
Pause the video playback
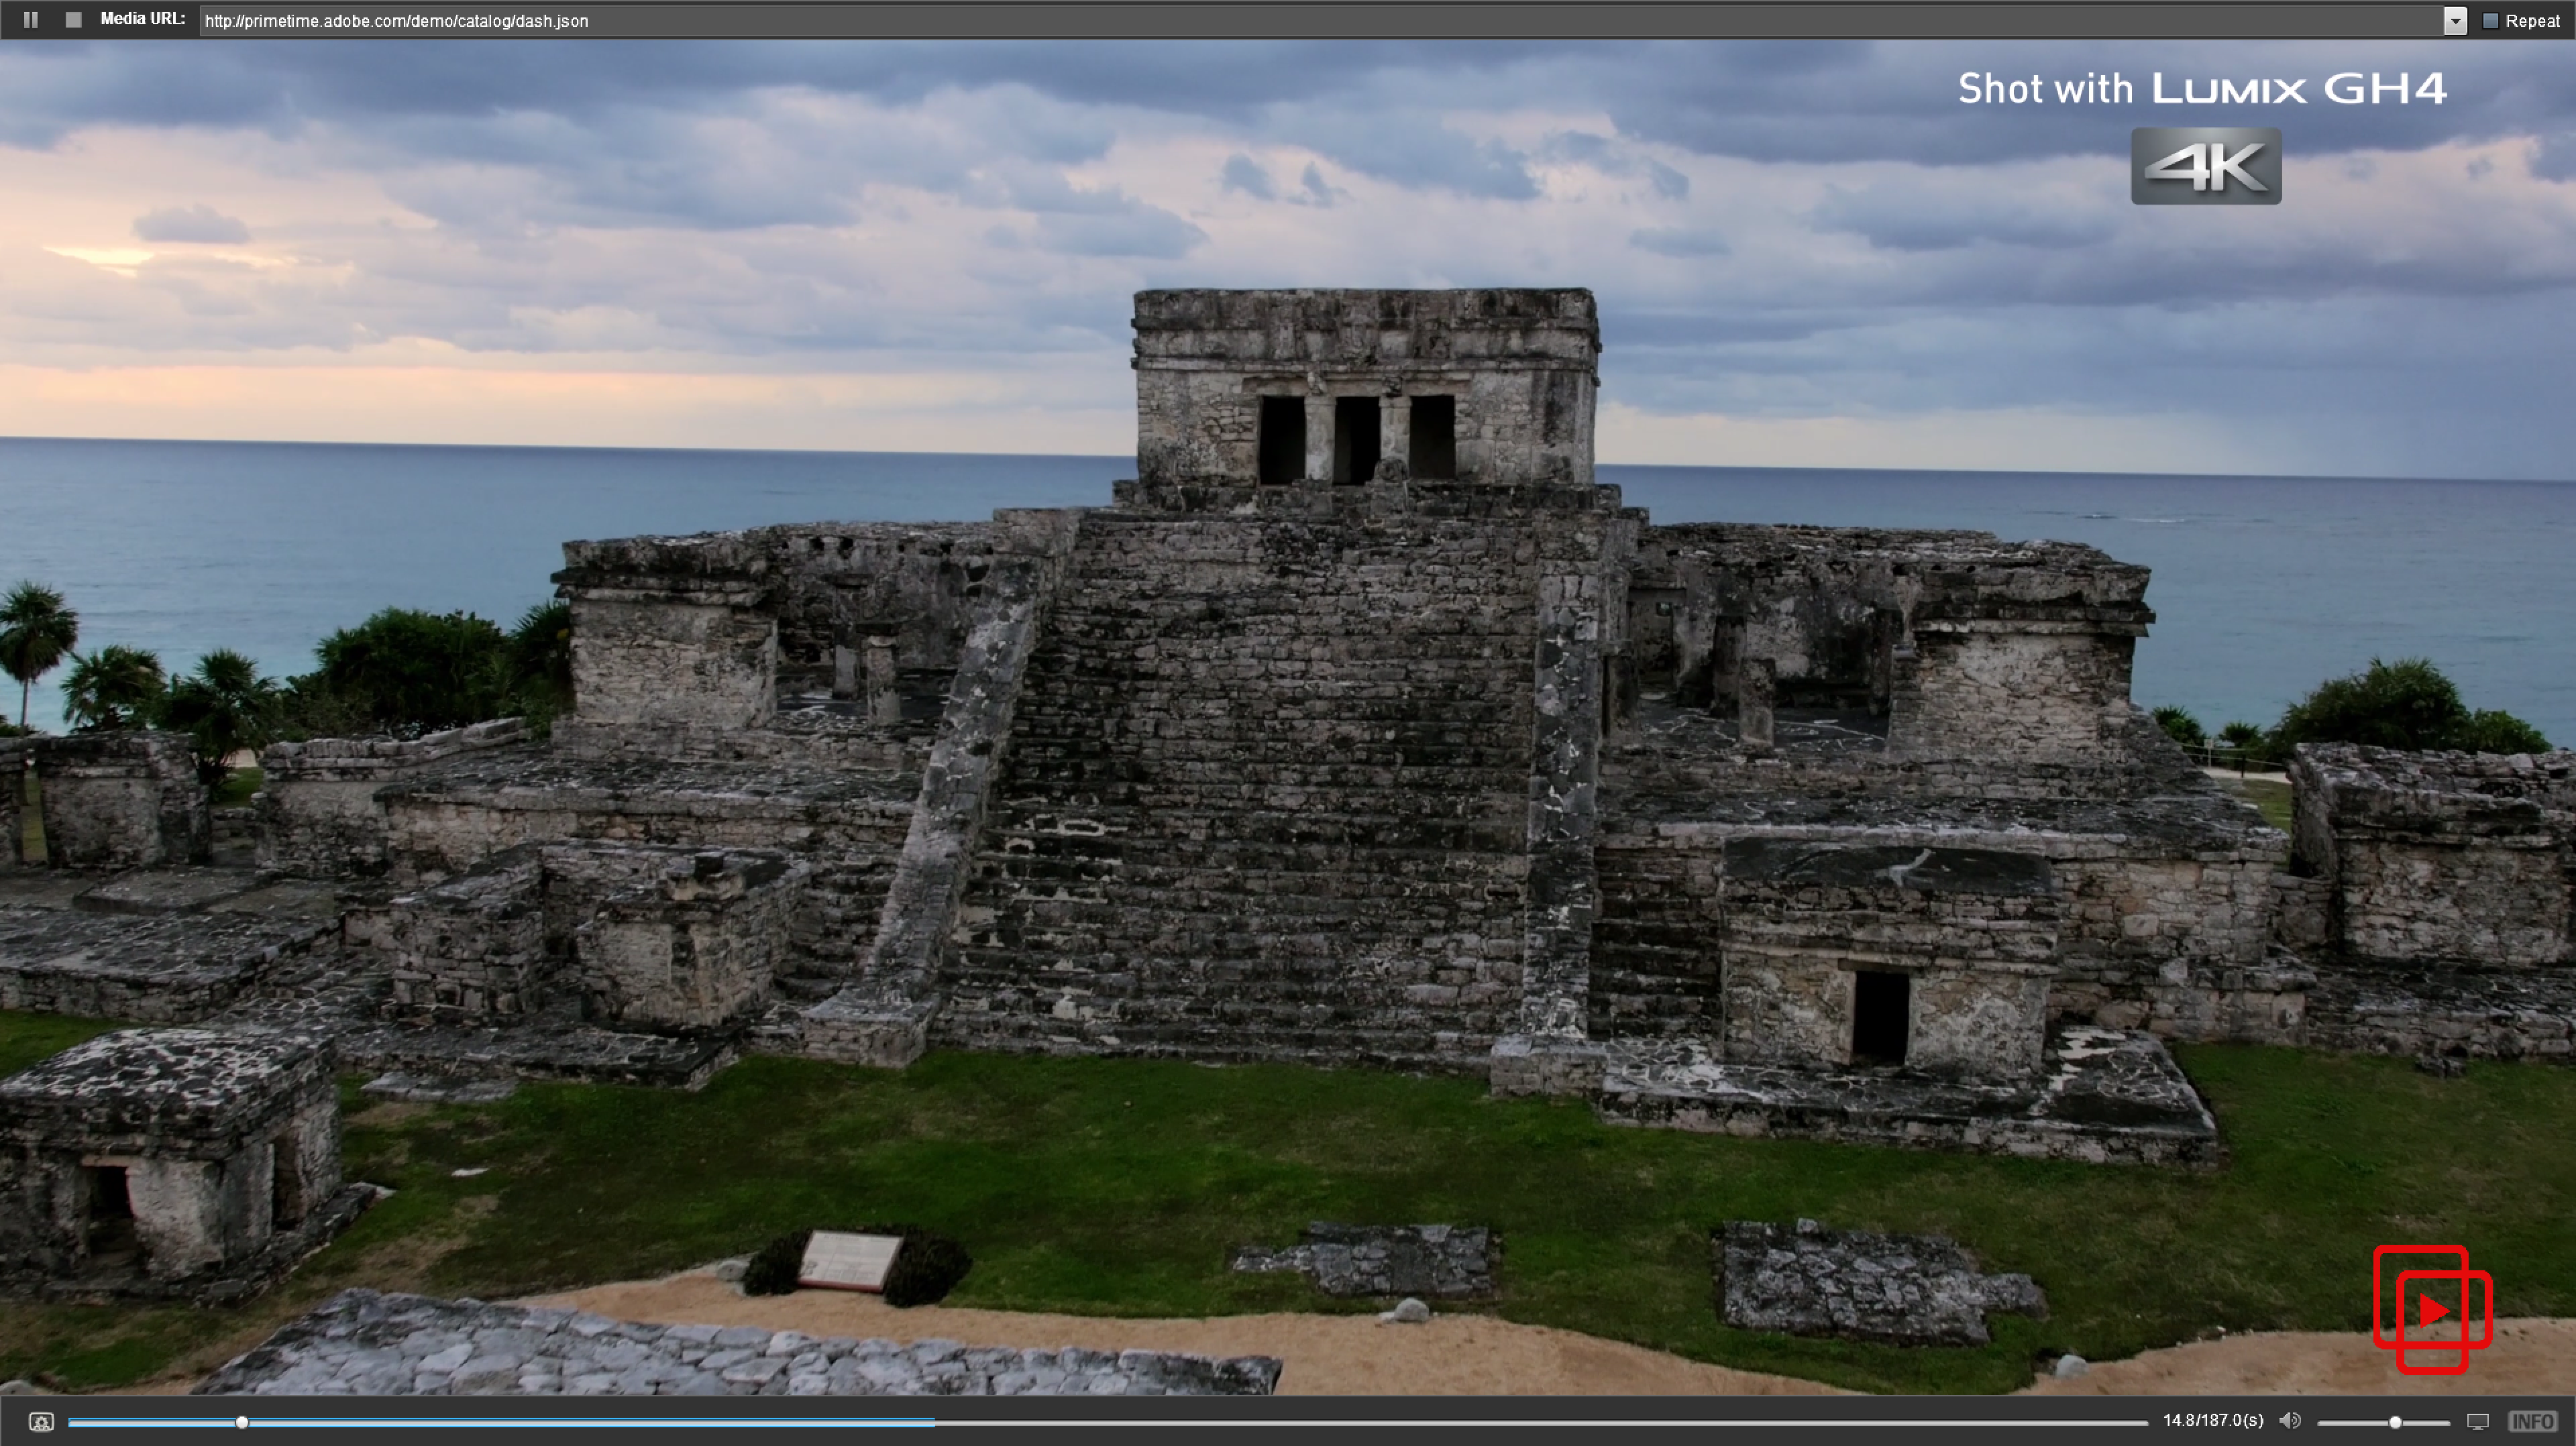(x=31, y=20)
